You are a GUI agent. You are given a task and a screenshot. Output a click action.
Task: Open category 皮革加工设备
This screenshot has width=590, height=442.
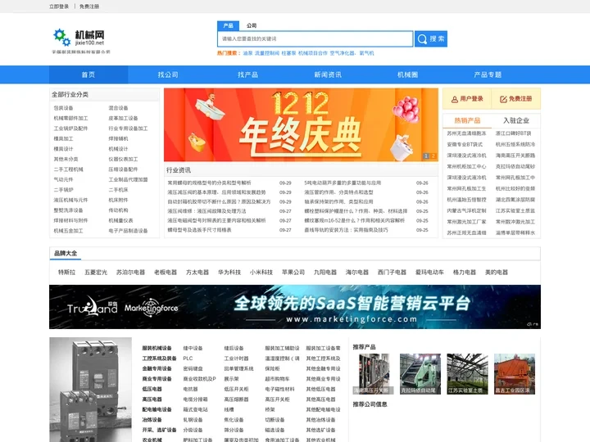click(123, 118)
